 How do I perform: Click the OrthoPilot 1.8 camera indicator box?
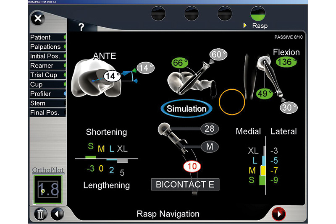(48, 189)
